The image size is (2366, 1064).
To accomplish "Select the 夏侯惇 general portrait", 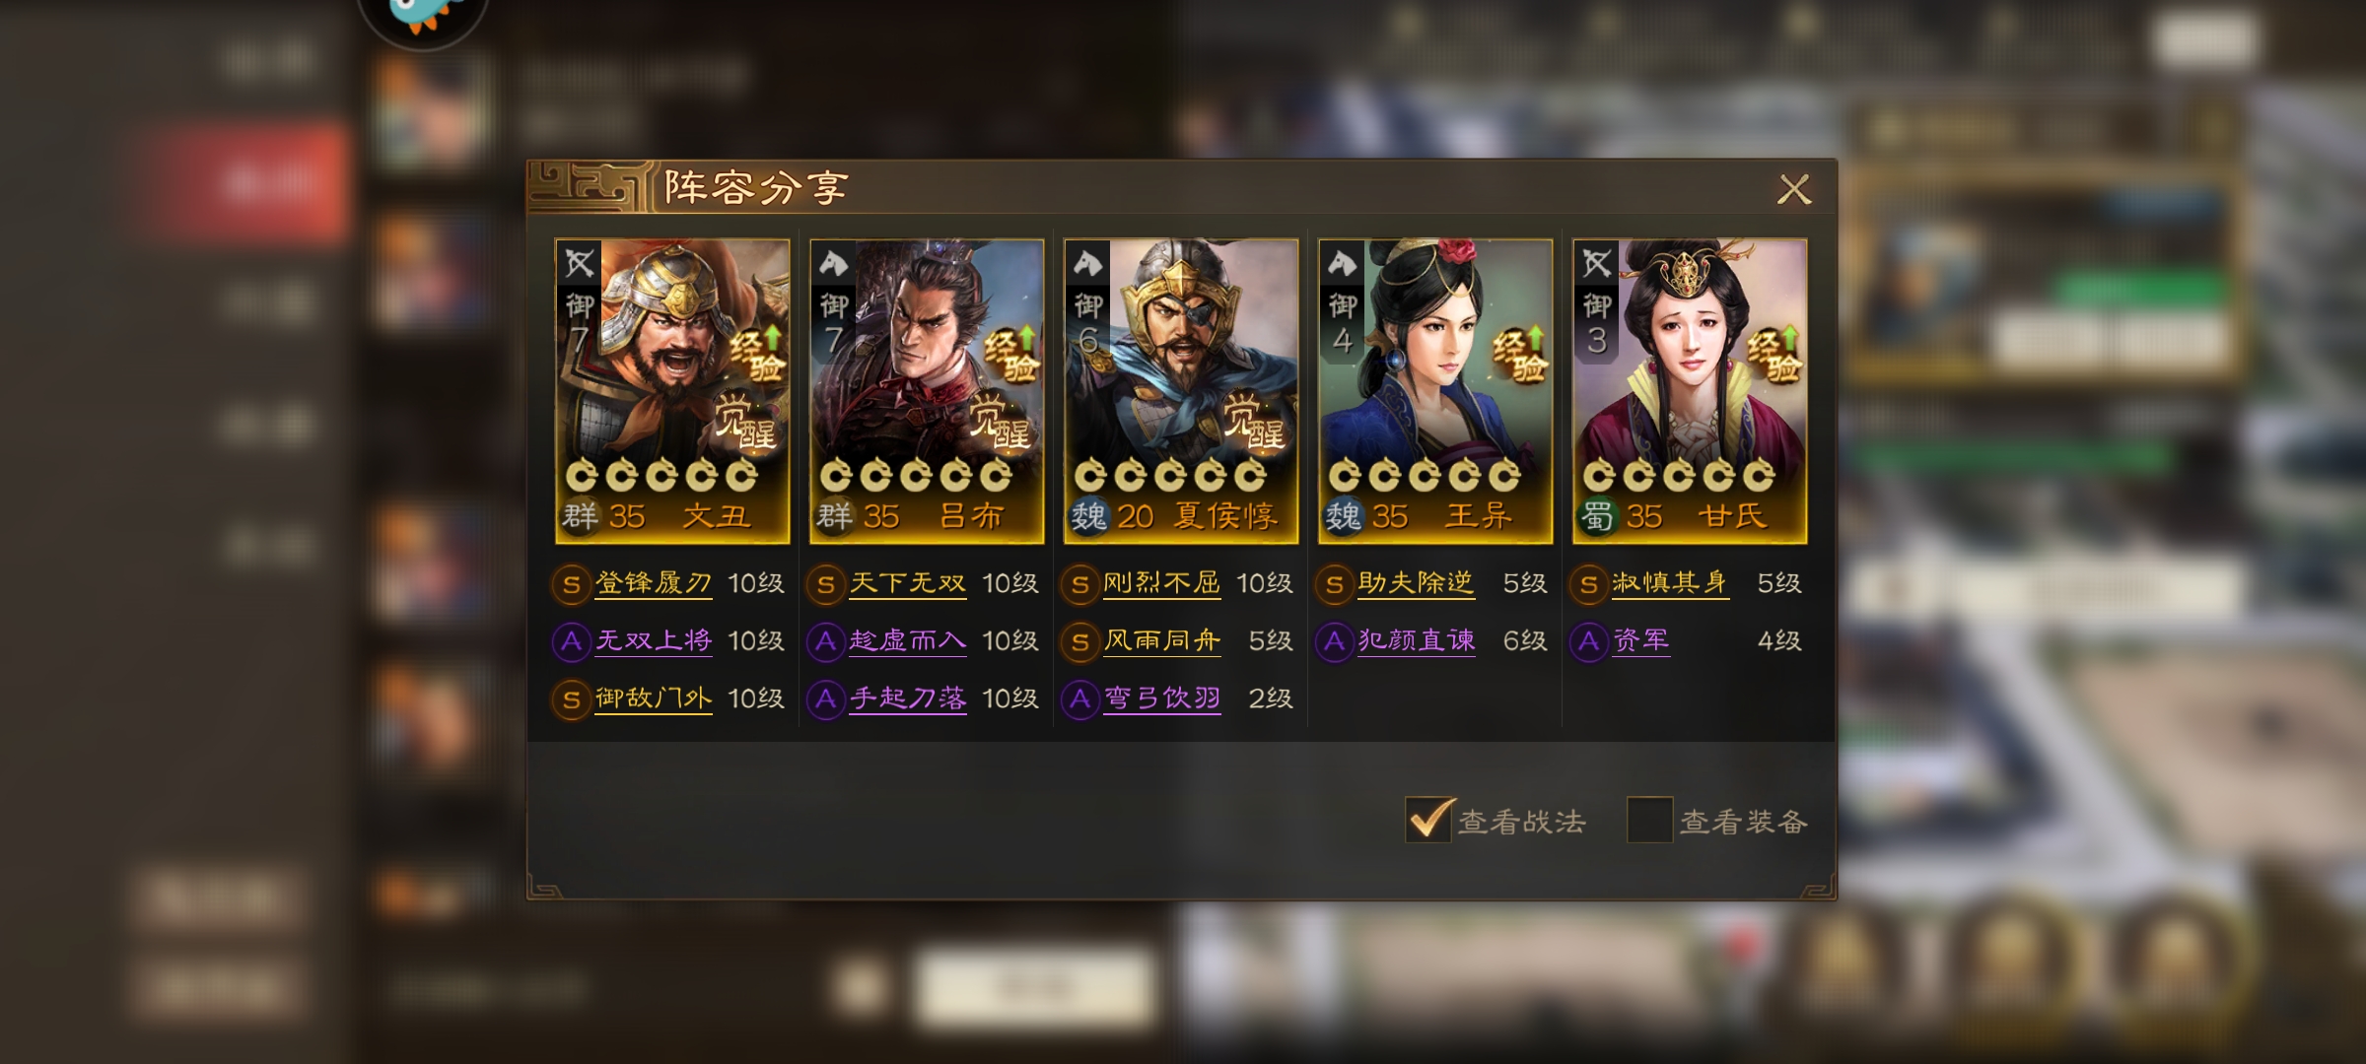I will coord(1181,391).
